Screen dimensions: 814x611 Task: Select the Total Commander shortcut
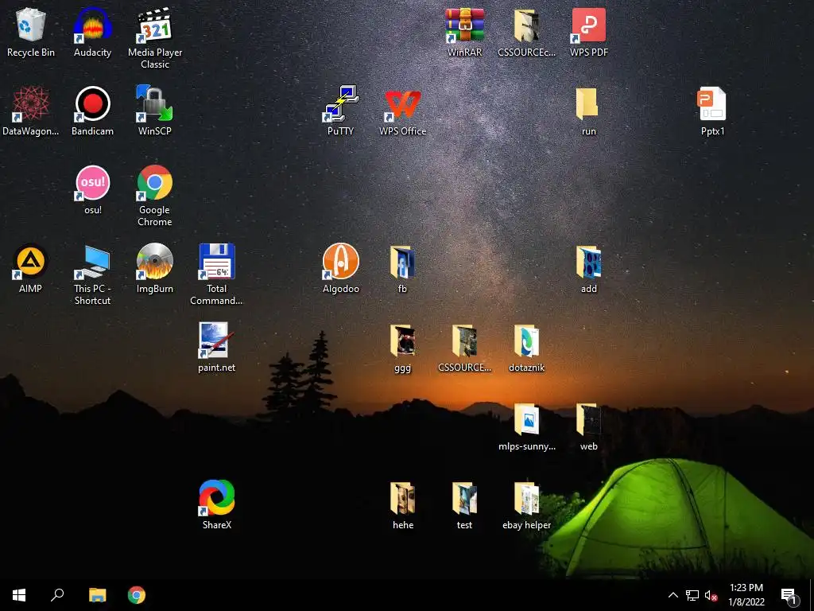[x=216, y=274]
